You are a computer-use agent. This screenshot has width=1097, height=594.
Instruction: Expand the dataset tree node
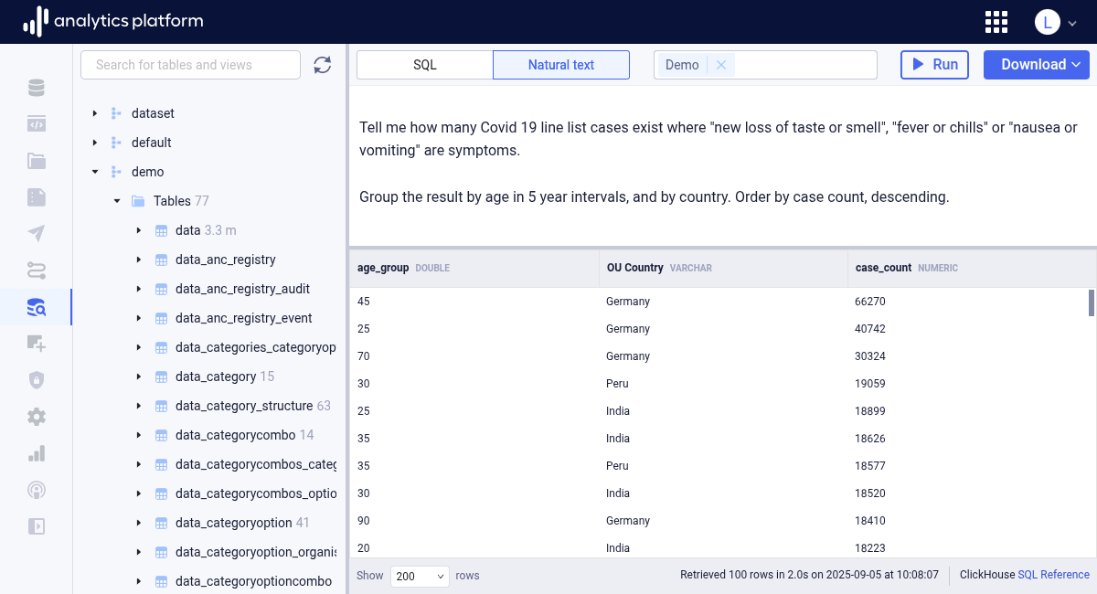94,113
